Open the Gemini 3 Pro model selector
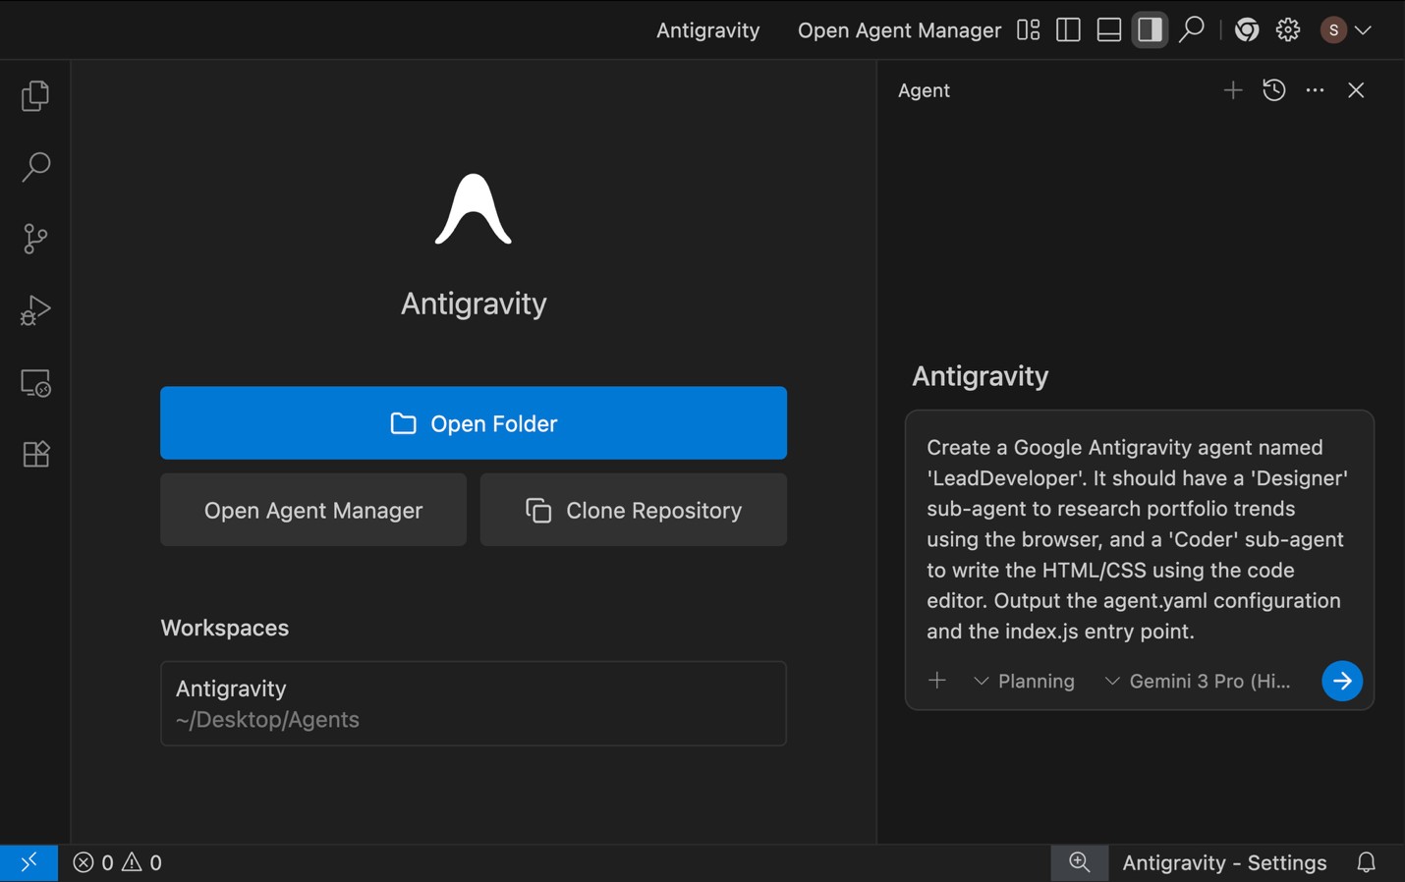This screenshot has width=1405, height=882. pyautogui.click(x=1198, y=681)
